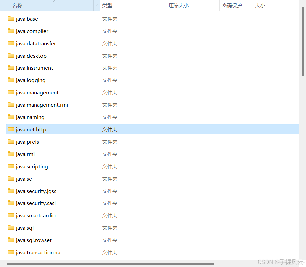Select the java.compiler folder name

32,31
